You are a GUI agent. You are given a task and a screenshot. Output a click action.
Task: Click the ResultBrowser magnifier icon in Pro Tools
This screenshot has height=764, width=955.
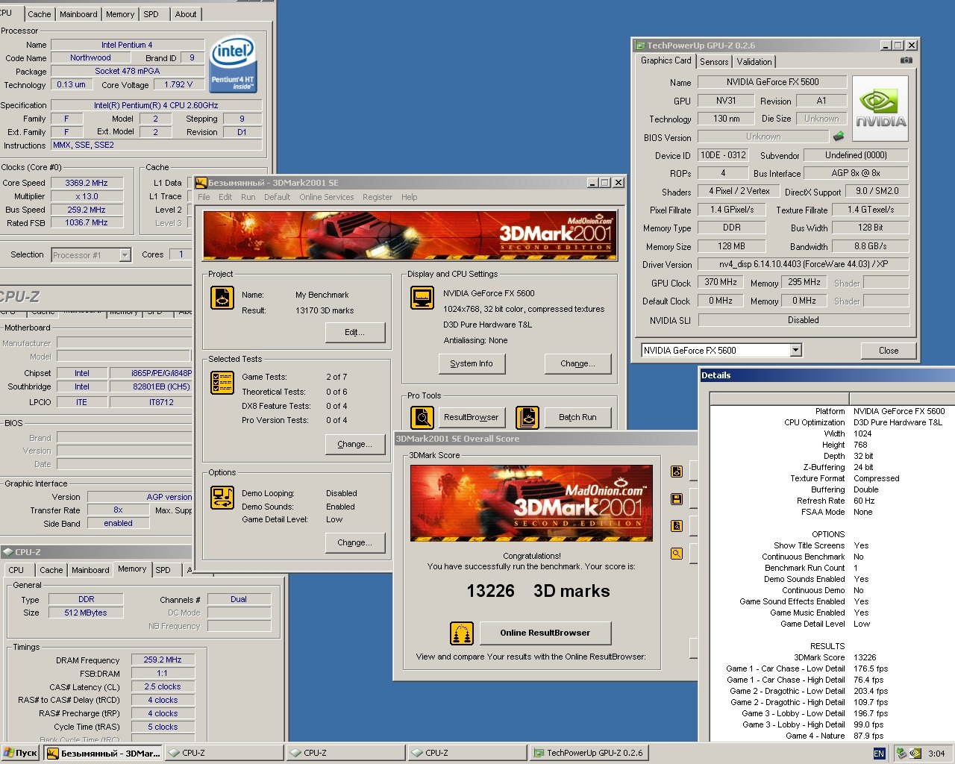422,417
